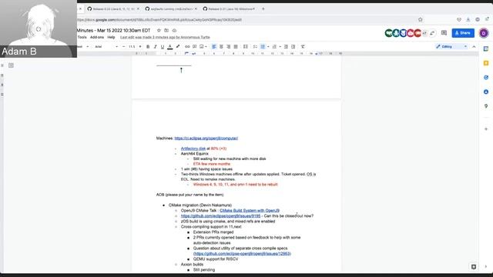Click the last edit history link
The width and height of the screenshot is (493, 277).
[165, 37]
